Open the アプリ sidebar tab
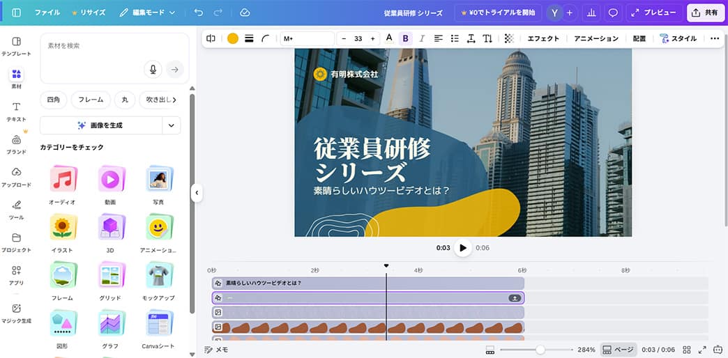728x358 pixels. tap(16, 275)
